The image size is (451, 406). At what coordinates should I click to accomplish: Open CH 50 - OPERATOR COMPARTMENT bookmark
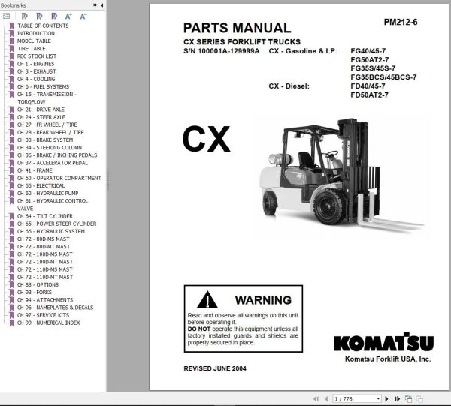[59, 178]
